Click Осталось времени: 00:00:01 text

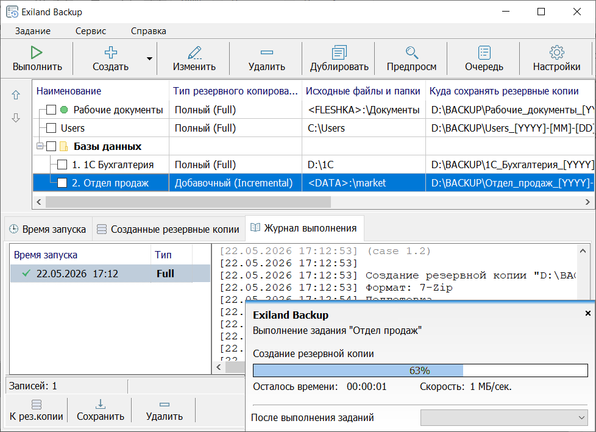point(320,387)
